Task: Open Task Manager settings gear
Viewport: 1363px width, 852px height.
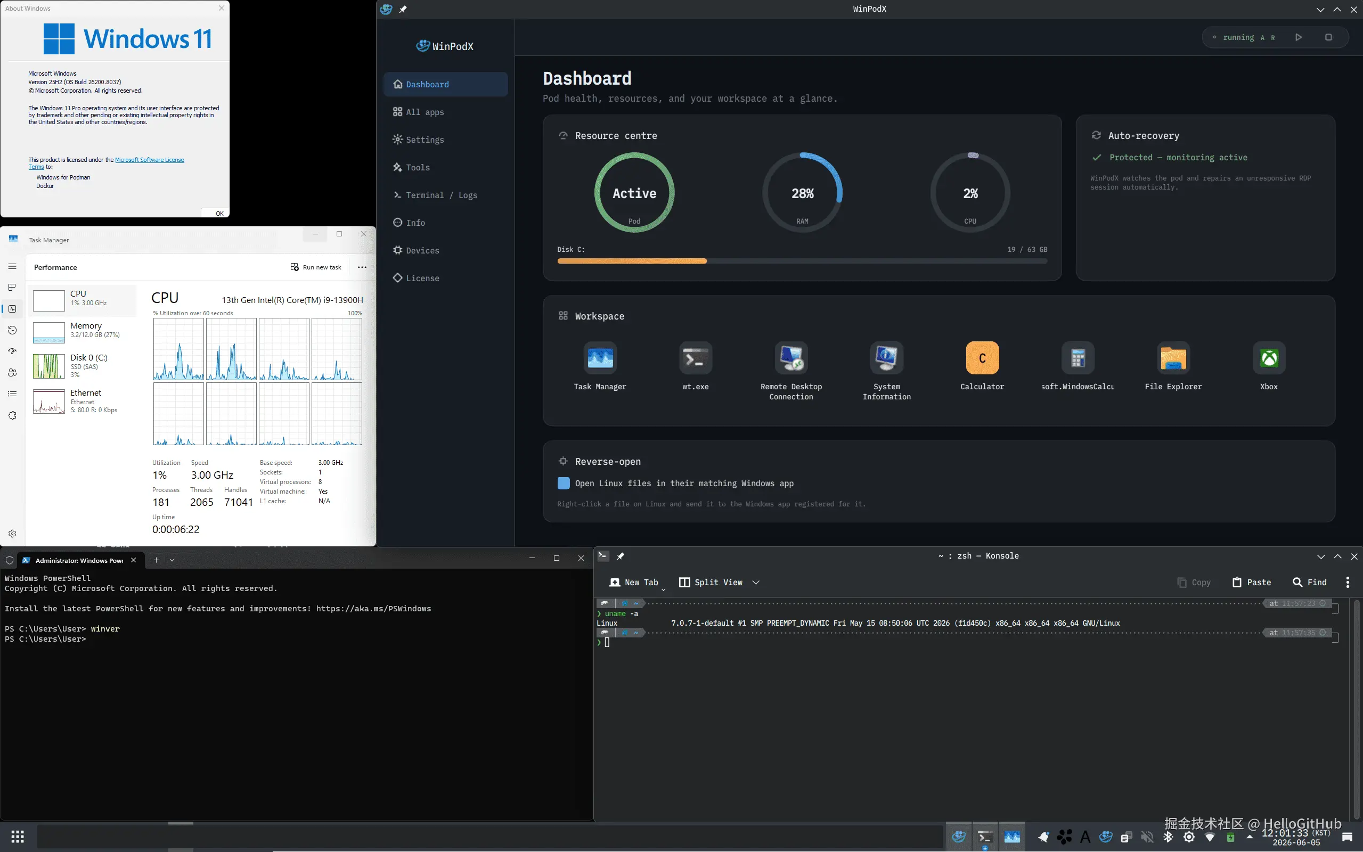Action: pyautogui.click(x=12, y=534)
